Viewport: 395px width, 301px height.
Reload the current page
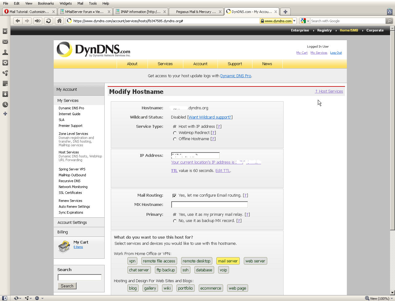click(x=48, y=21)
